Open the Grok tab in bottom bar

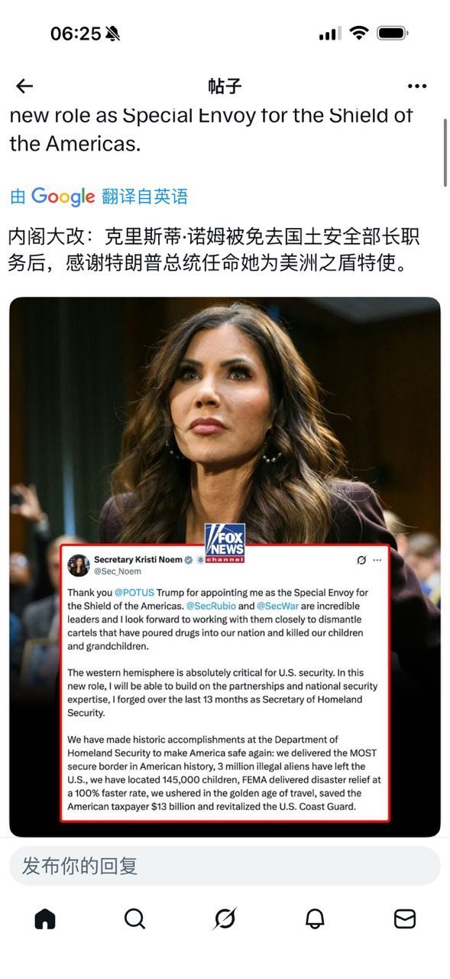tap(225, 919)
